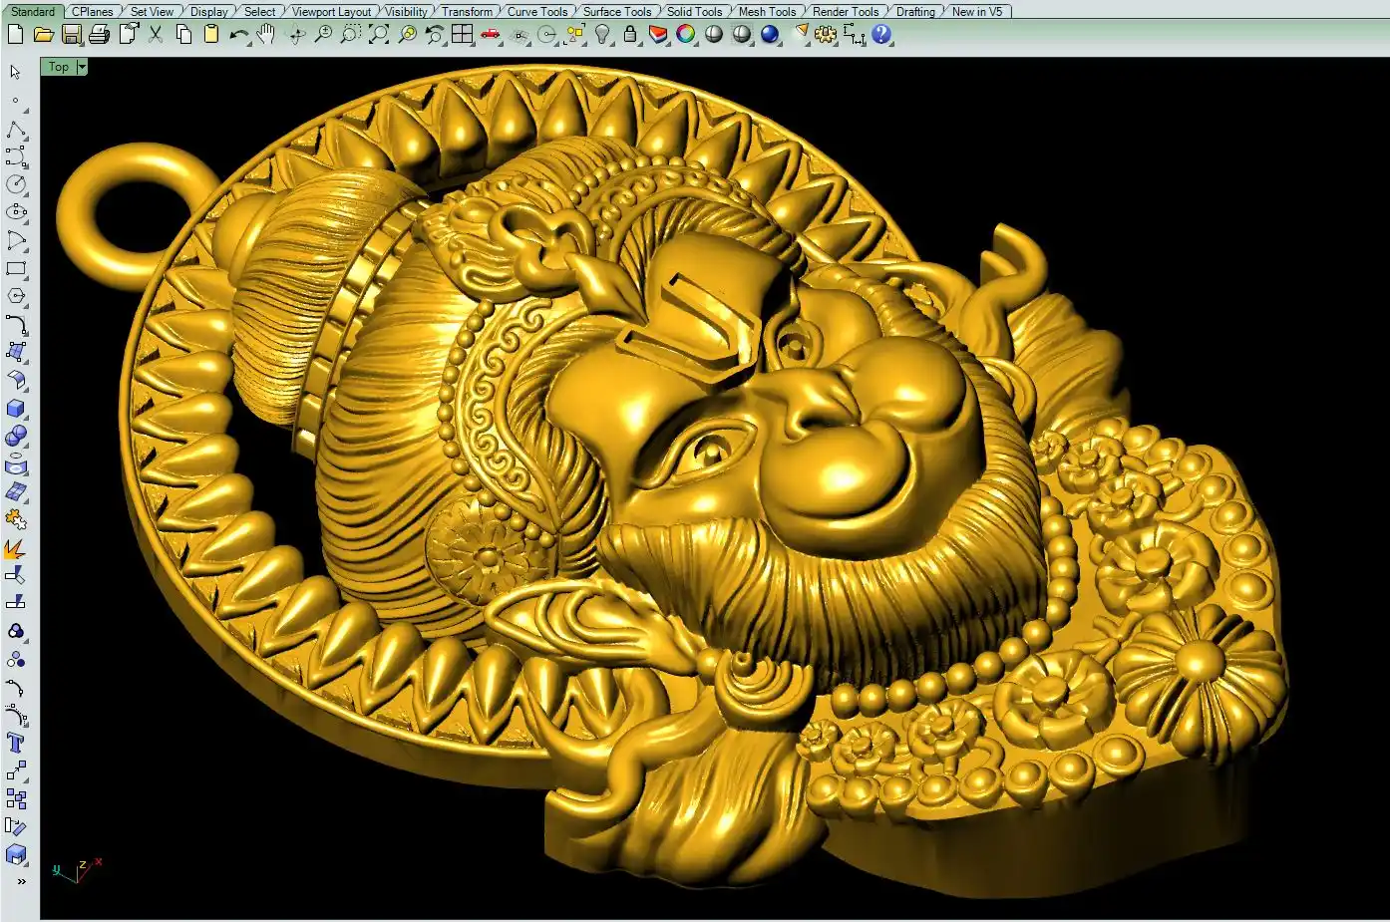This screenshot has width=1390, height=922.
Task: Click the Help question mark button
Action: 881,35
